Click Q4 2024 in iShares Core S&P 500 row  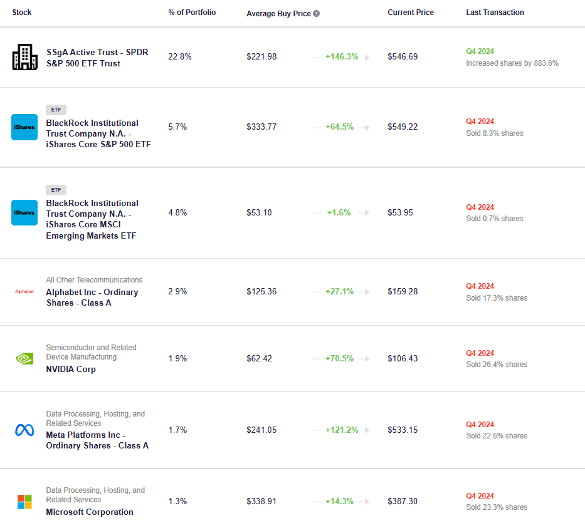pyautogui.click(x=480, y=121)
